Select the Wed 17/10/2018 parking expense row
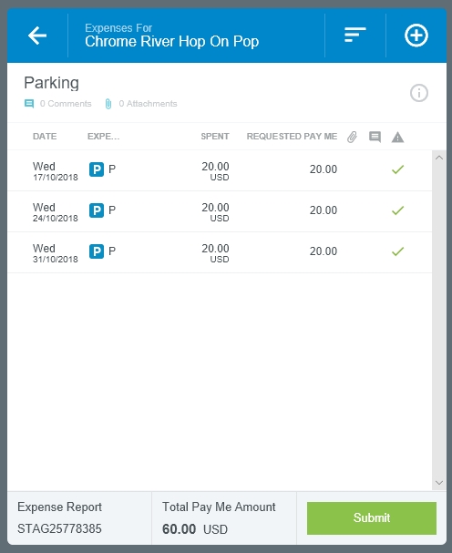The width and height of the screenshot is (452, 553). click(220, 170)
